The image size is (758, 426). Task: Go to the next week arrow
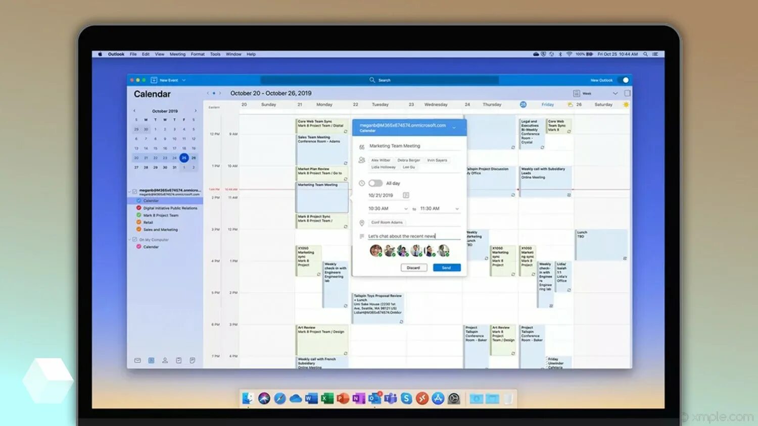[x=220, y=93]
